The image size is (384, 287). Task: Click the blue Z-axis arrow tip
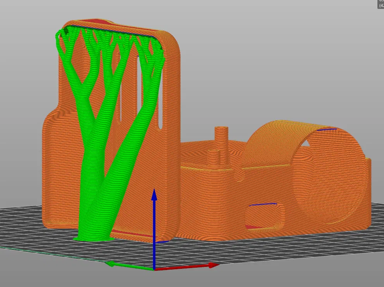coord(154,195)
